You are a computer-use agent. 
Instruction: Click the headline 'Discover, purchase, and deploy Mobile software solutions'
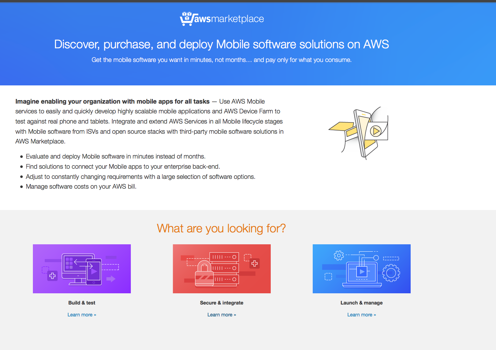point(221,44)
